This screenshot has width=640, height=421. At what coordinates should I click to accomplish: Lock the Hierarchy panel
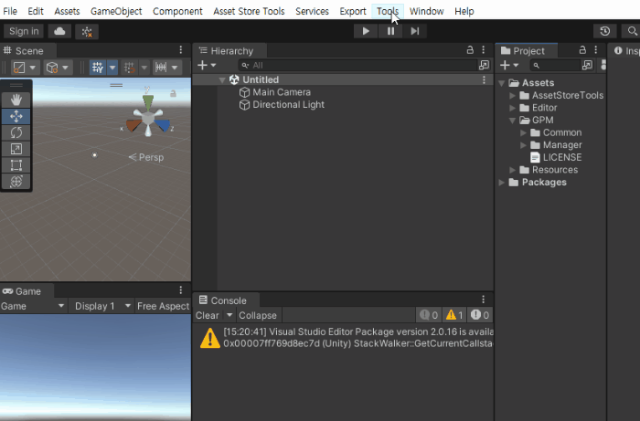tap(470, 49)
